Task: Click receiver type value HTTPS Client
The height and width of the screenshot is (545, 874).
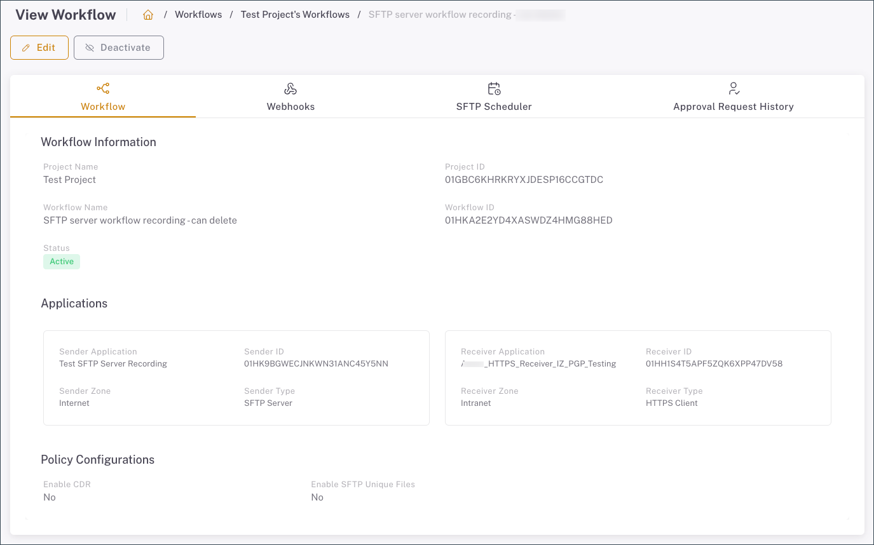Action: tap(672, 403)
